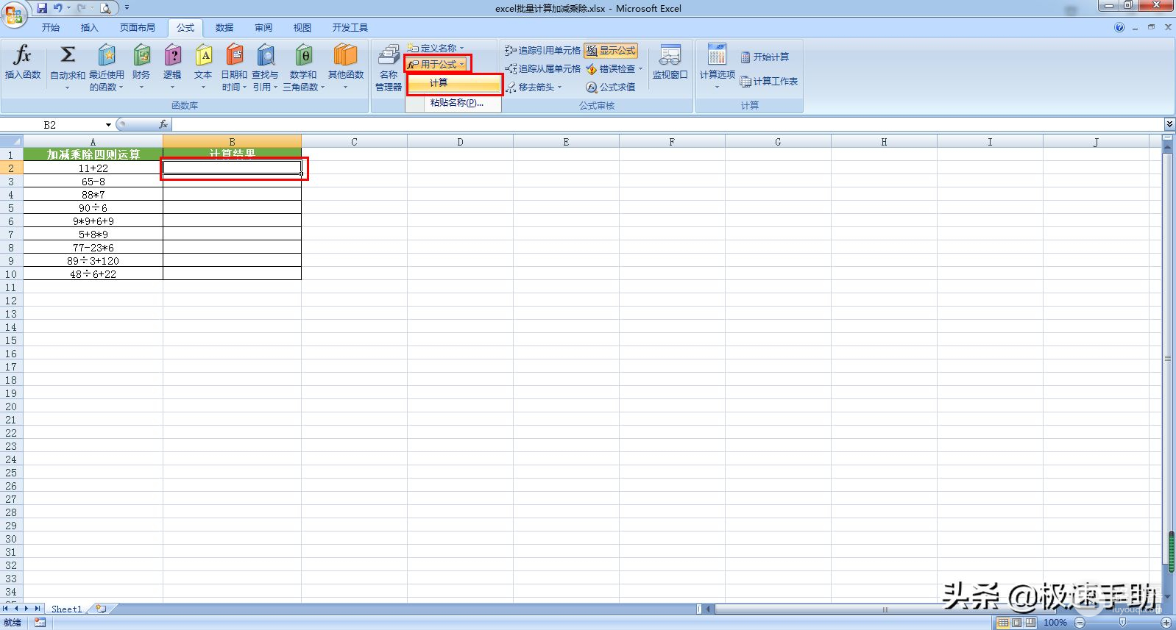Click the 开始计算 Calculate Now button
Image resolution: width=1176 pixels, height=630 pixels.
pyautogui.click(x=765, y=57)
